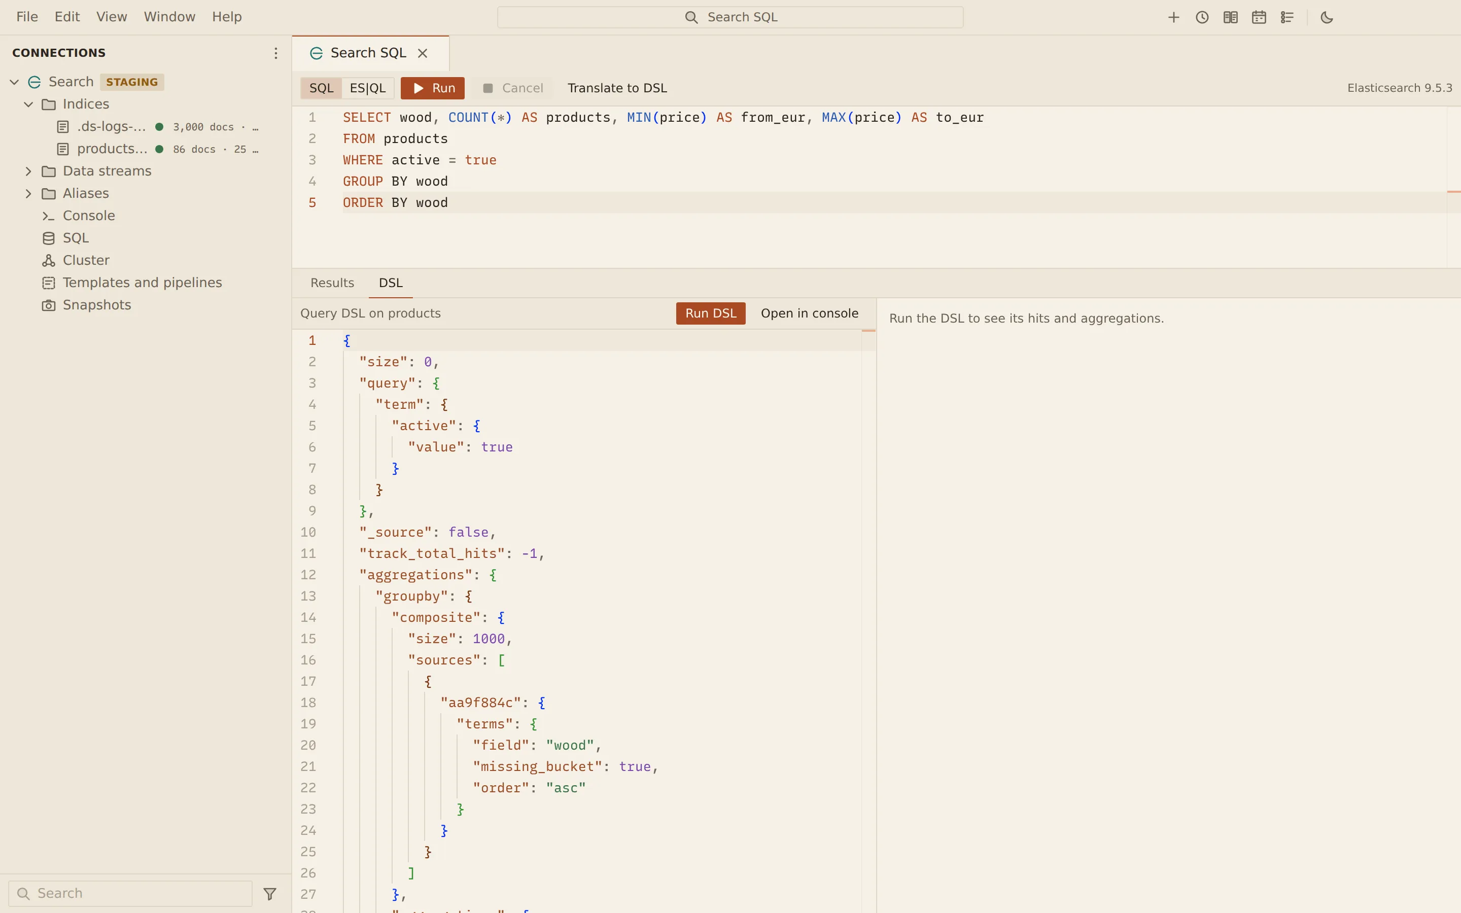The width and height of the screenshot is (1461, 913).
Task: Click the filter funnel icon in sidebar
Action: [270, 893]
